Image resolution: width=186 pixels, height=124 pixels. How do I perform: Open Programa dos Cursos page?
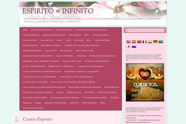(72, 61)
